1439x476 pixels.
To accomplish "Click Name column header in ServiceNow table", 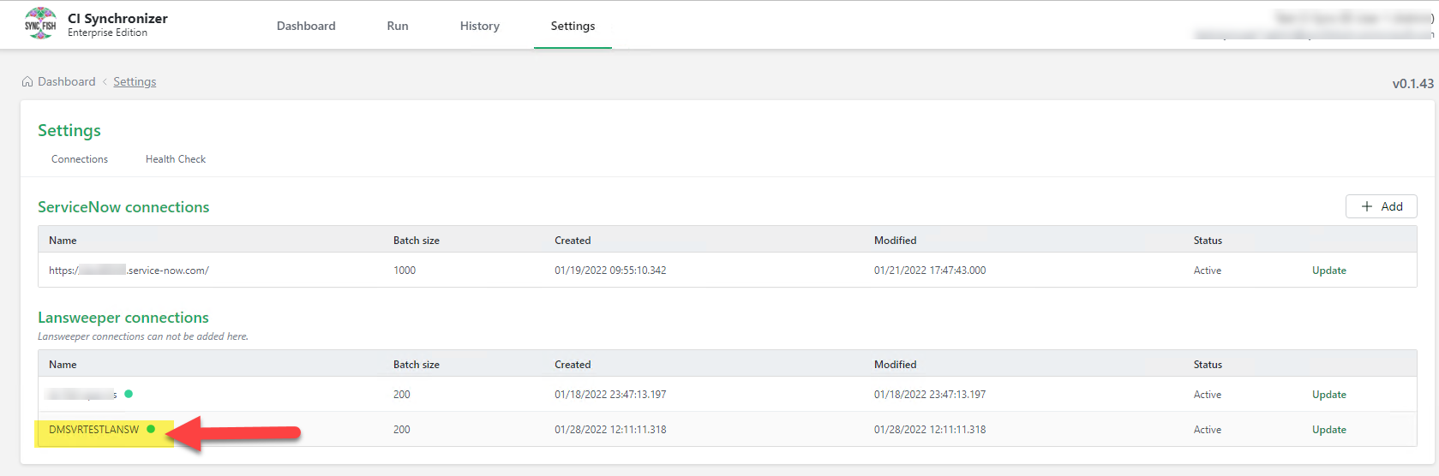I will tap(63, 241).
